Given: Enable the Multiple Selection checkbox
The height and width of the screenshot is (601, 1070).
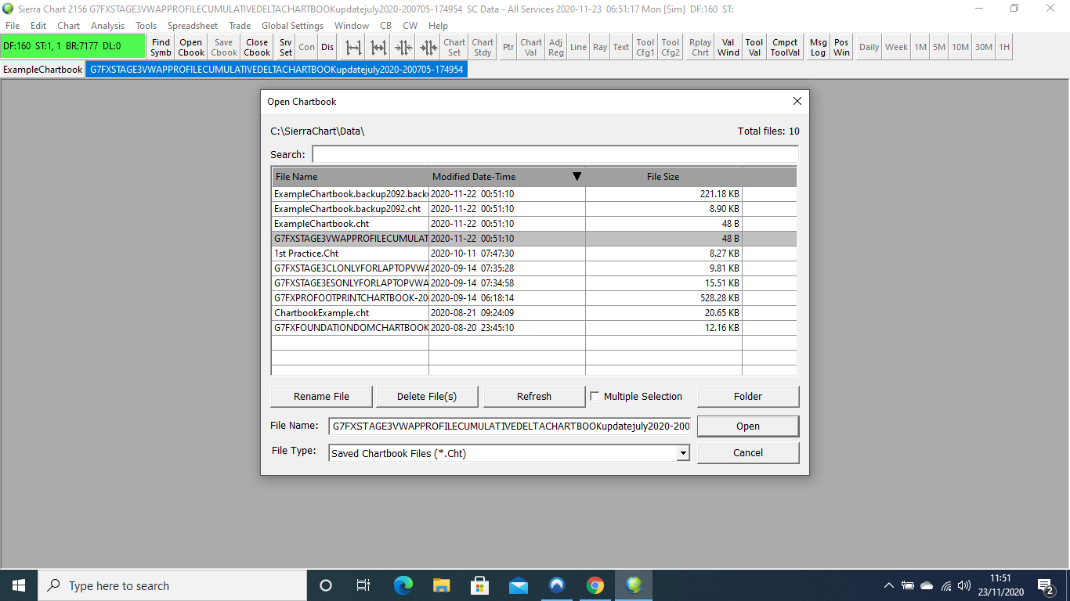Looking at the screenshot, I should [595, 397].
